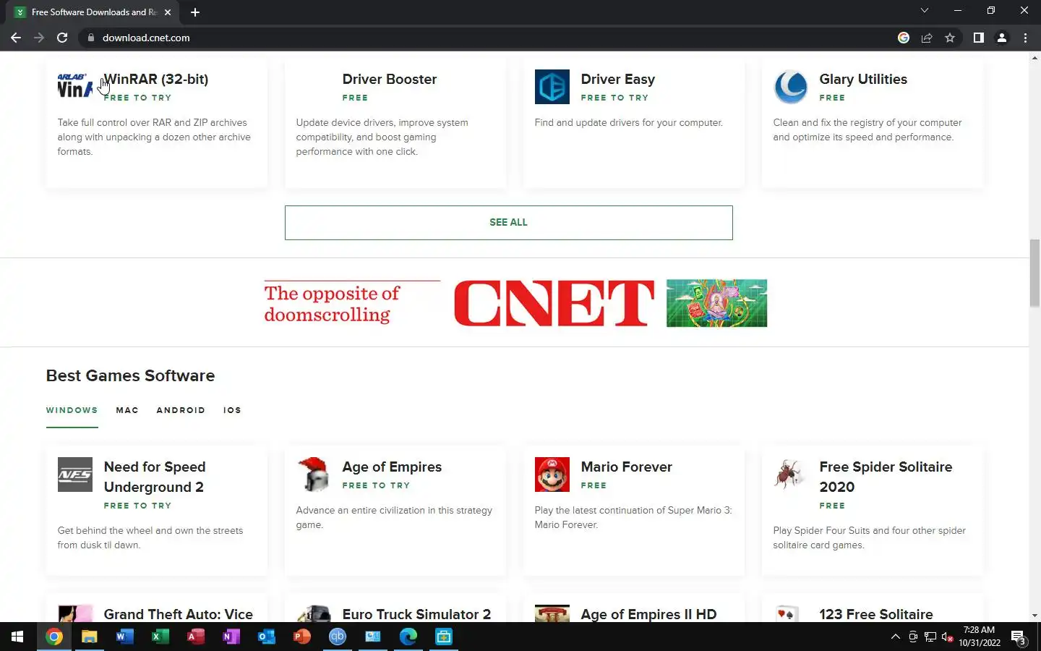Click the SEE ALL button
This screenshot has height=651, width=1041.
(508, 223)
